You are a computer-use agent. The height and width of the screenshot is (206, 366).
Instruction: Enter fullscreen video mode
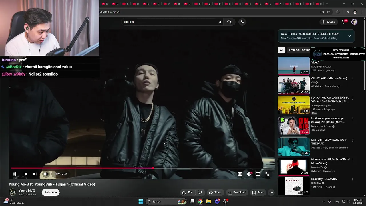click(267, 174)
